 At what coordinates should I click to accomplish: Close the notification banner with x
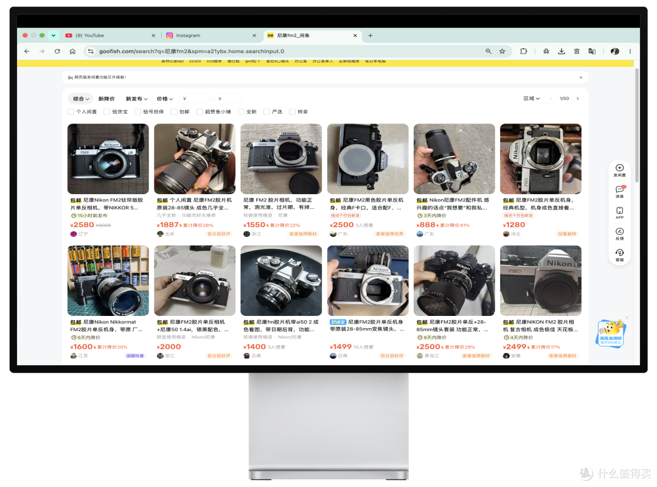pos(581,77)
